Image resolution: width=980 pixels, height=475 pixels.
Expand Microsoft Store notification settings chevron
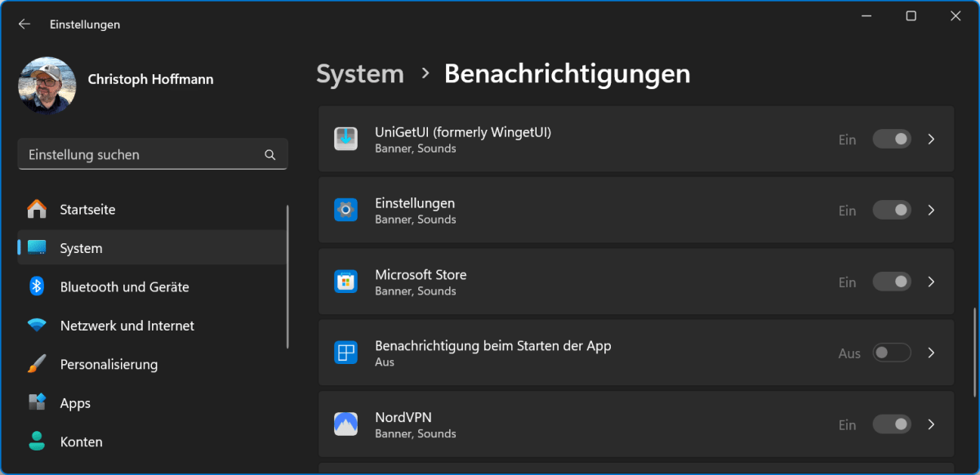931,282
